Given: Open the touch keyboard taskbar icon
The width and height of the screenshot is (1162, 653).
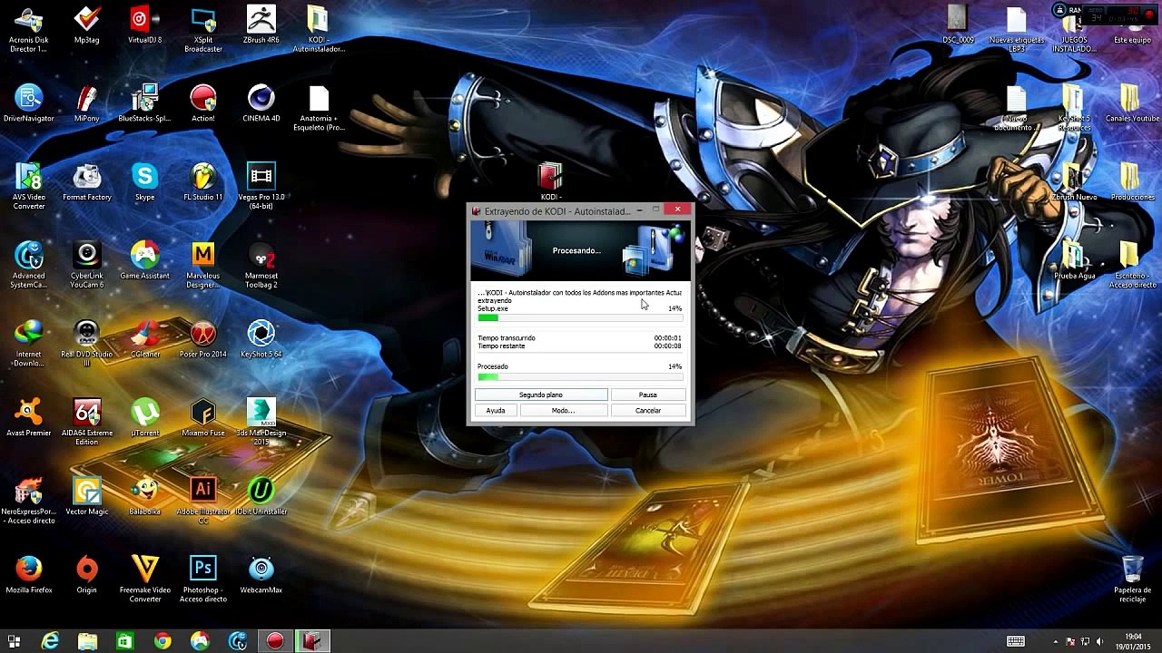Looking at the screenshot, I should (x=1016, y=641).
